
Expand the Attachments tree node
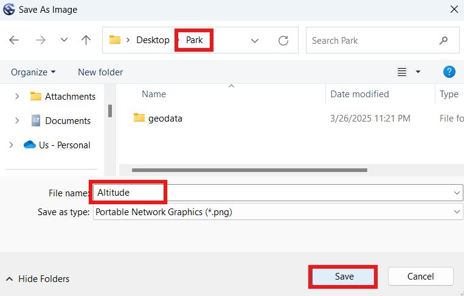click(x=17, y=96)
